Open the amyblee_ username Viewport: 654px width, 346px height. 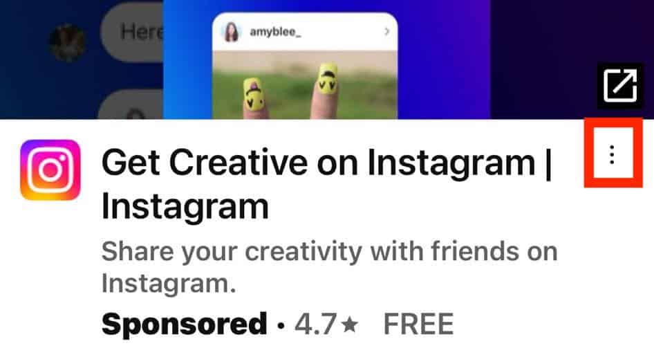[x=275, y=32]
